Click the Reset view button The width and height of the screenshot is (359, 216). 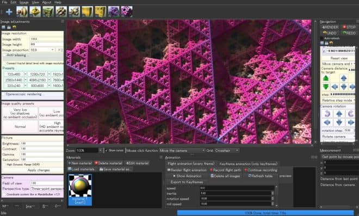(339, 58)
